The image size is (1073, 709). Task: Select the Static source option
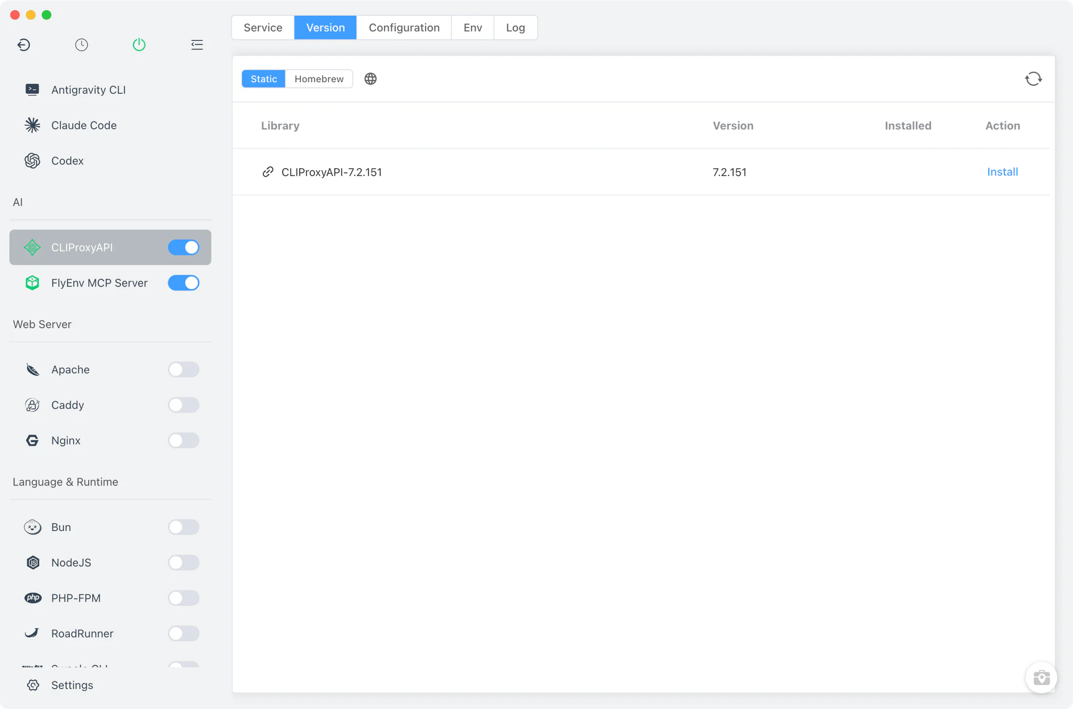[x=264, y=79]
